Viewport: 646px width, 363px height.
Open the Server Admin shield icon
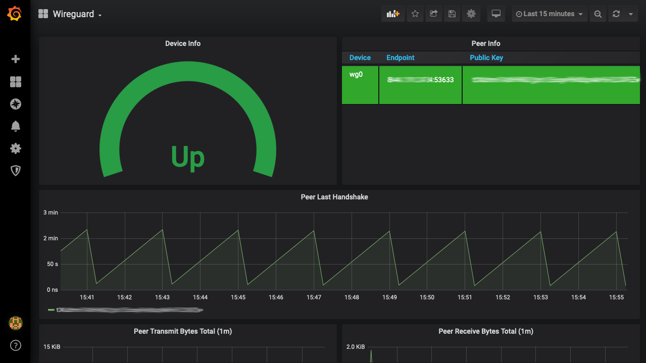pyautogui.click(x=16, y=171)
